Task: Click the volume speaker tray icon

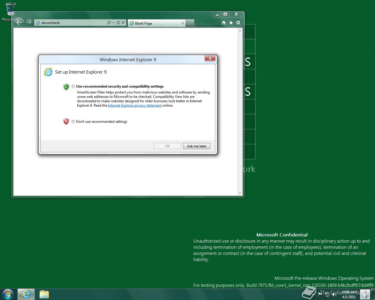Action: [334, 294]
